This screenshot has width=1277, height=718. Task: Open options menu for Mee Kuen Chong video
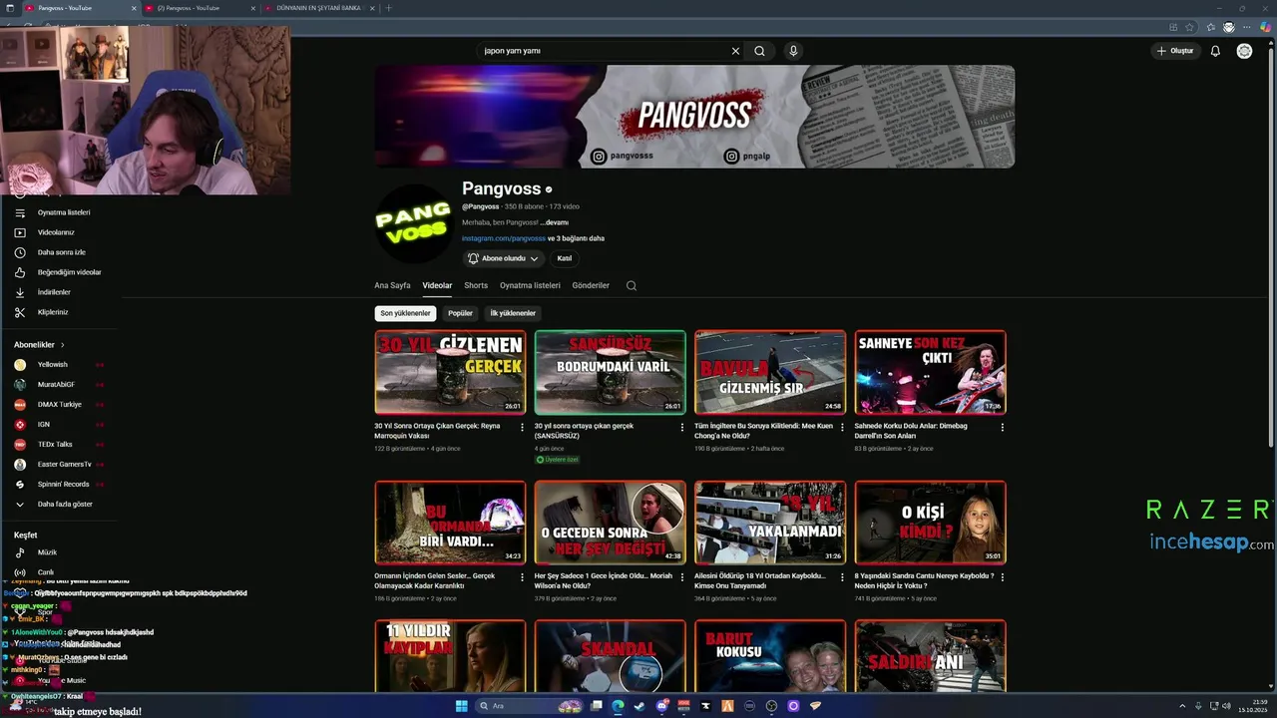(x=842, y=427)
